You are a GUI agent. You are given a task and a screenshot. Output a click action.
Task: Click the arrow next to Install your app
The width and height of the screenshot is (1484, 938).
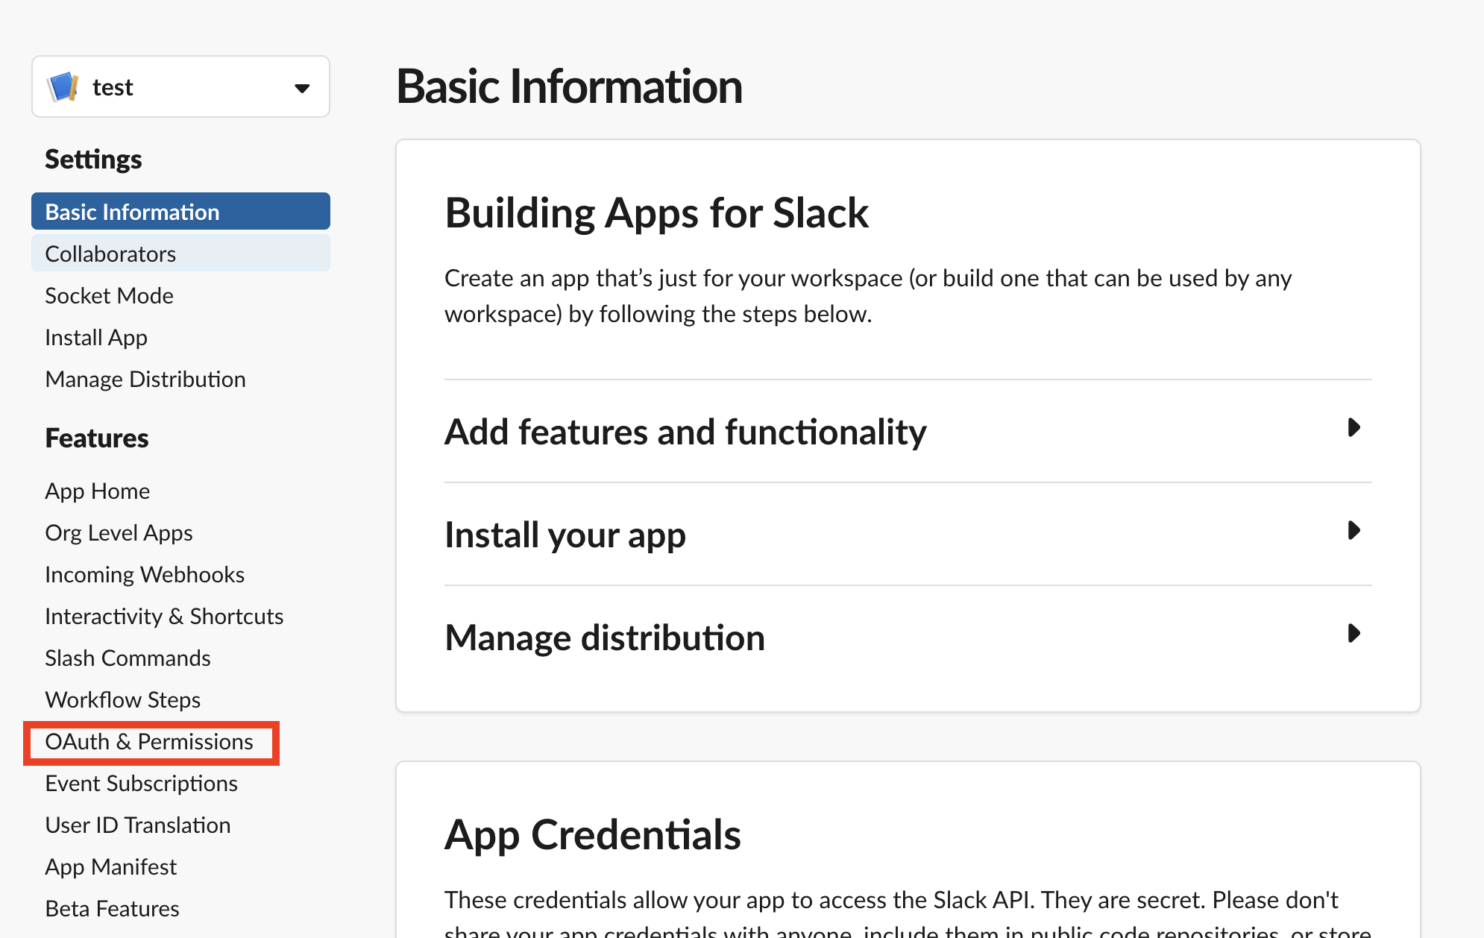pos(1353,532)
